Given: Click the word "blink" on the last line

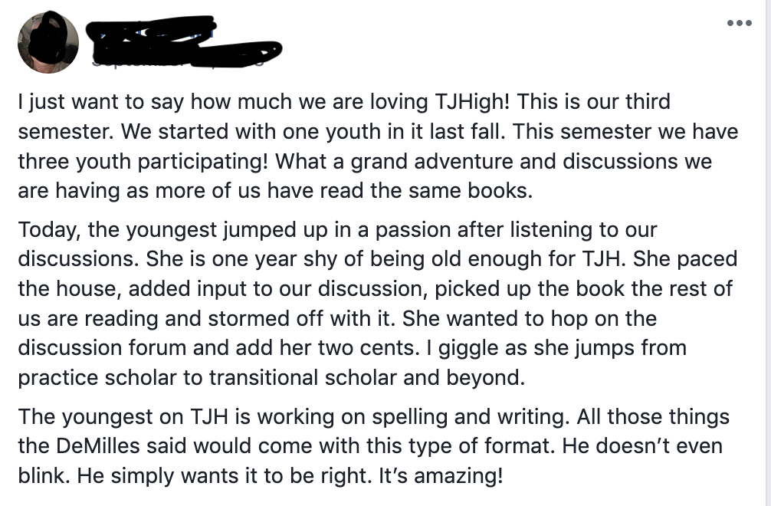Looking at the screenshot, I should 39,475.
